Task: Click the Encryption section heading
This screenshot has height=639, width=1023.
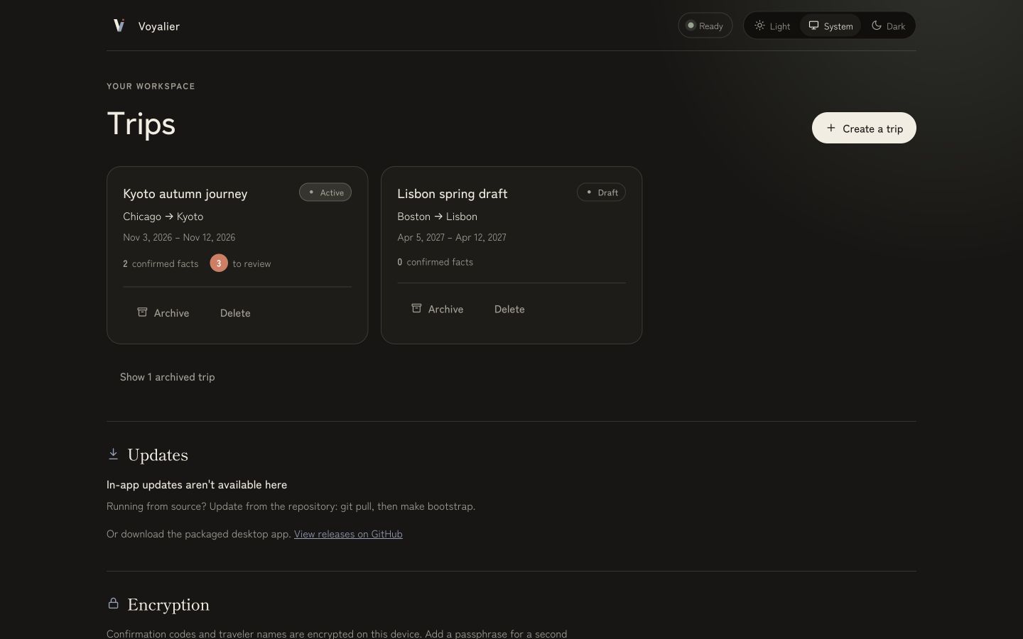Action: pyautogui.click(x=168, y=605)
